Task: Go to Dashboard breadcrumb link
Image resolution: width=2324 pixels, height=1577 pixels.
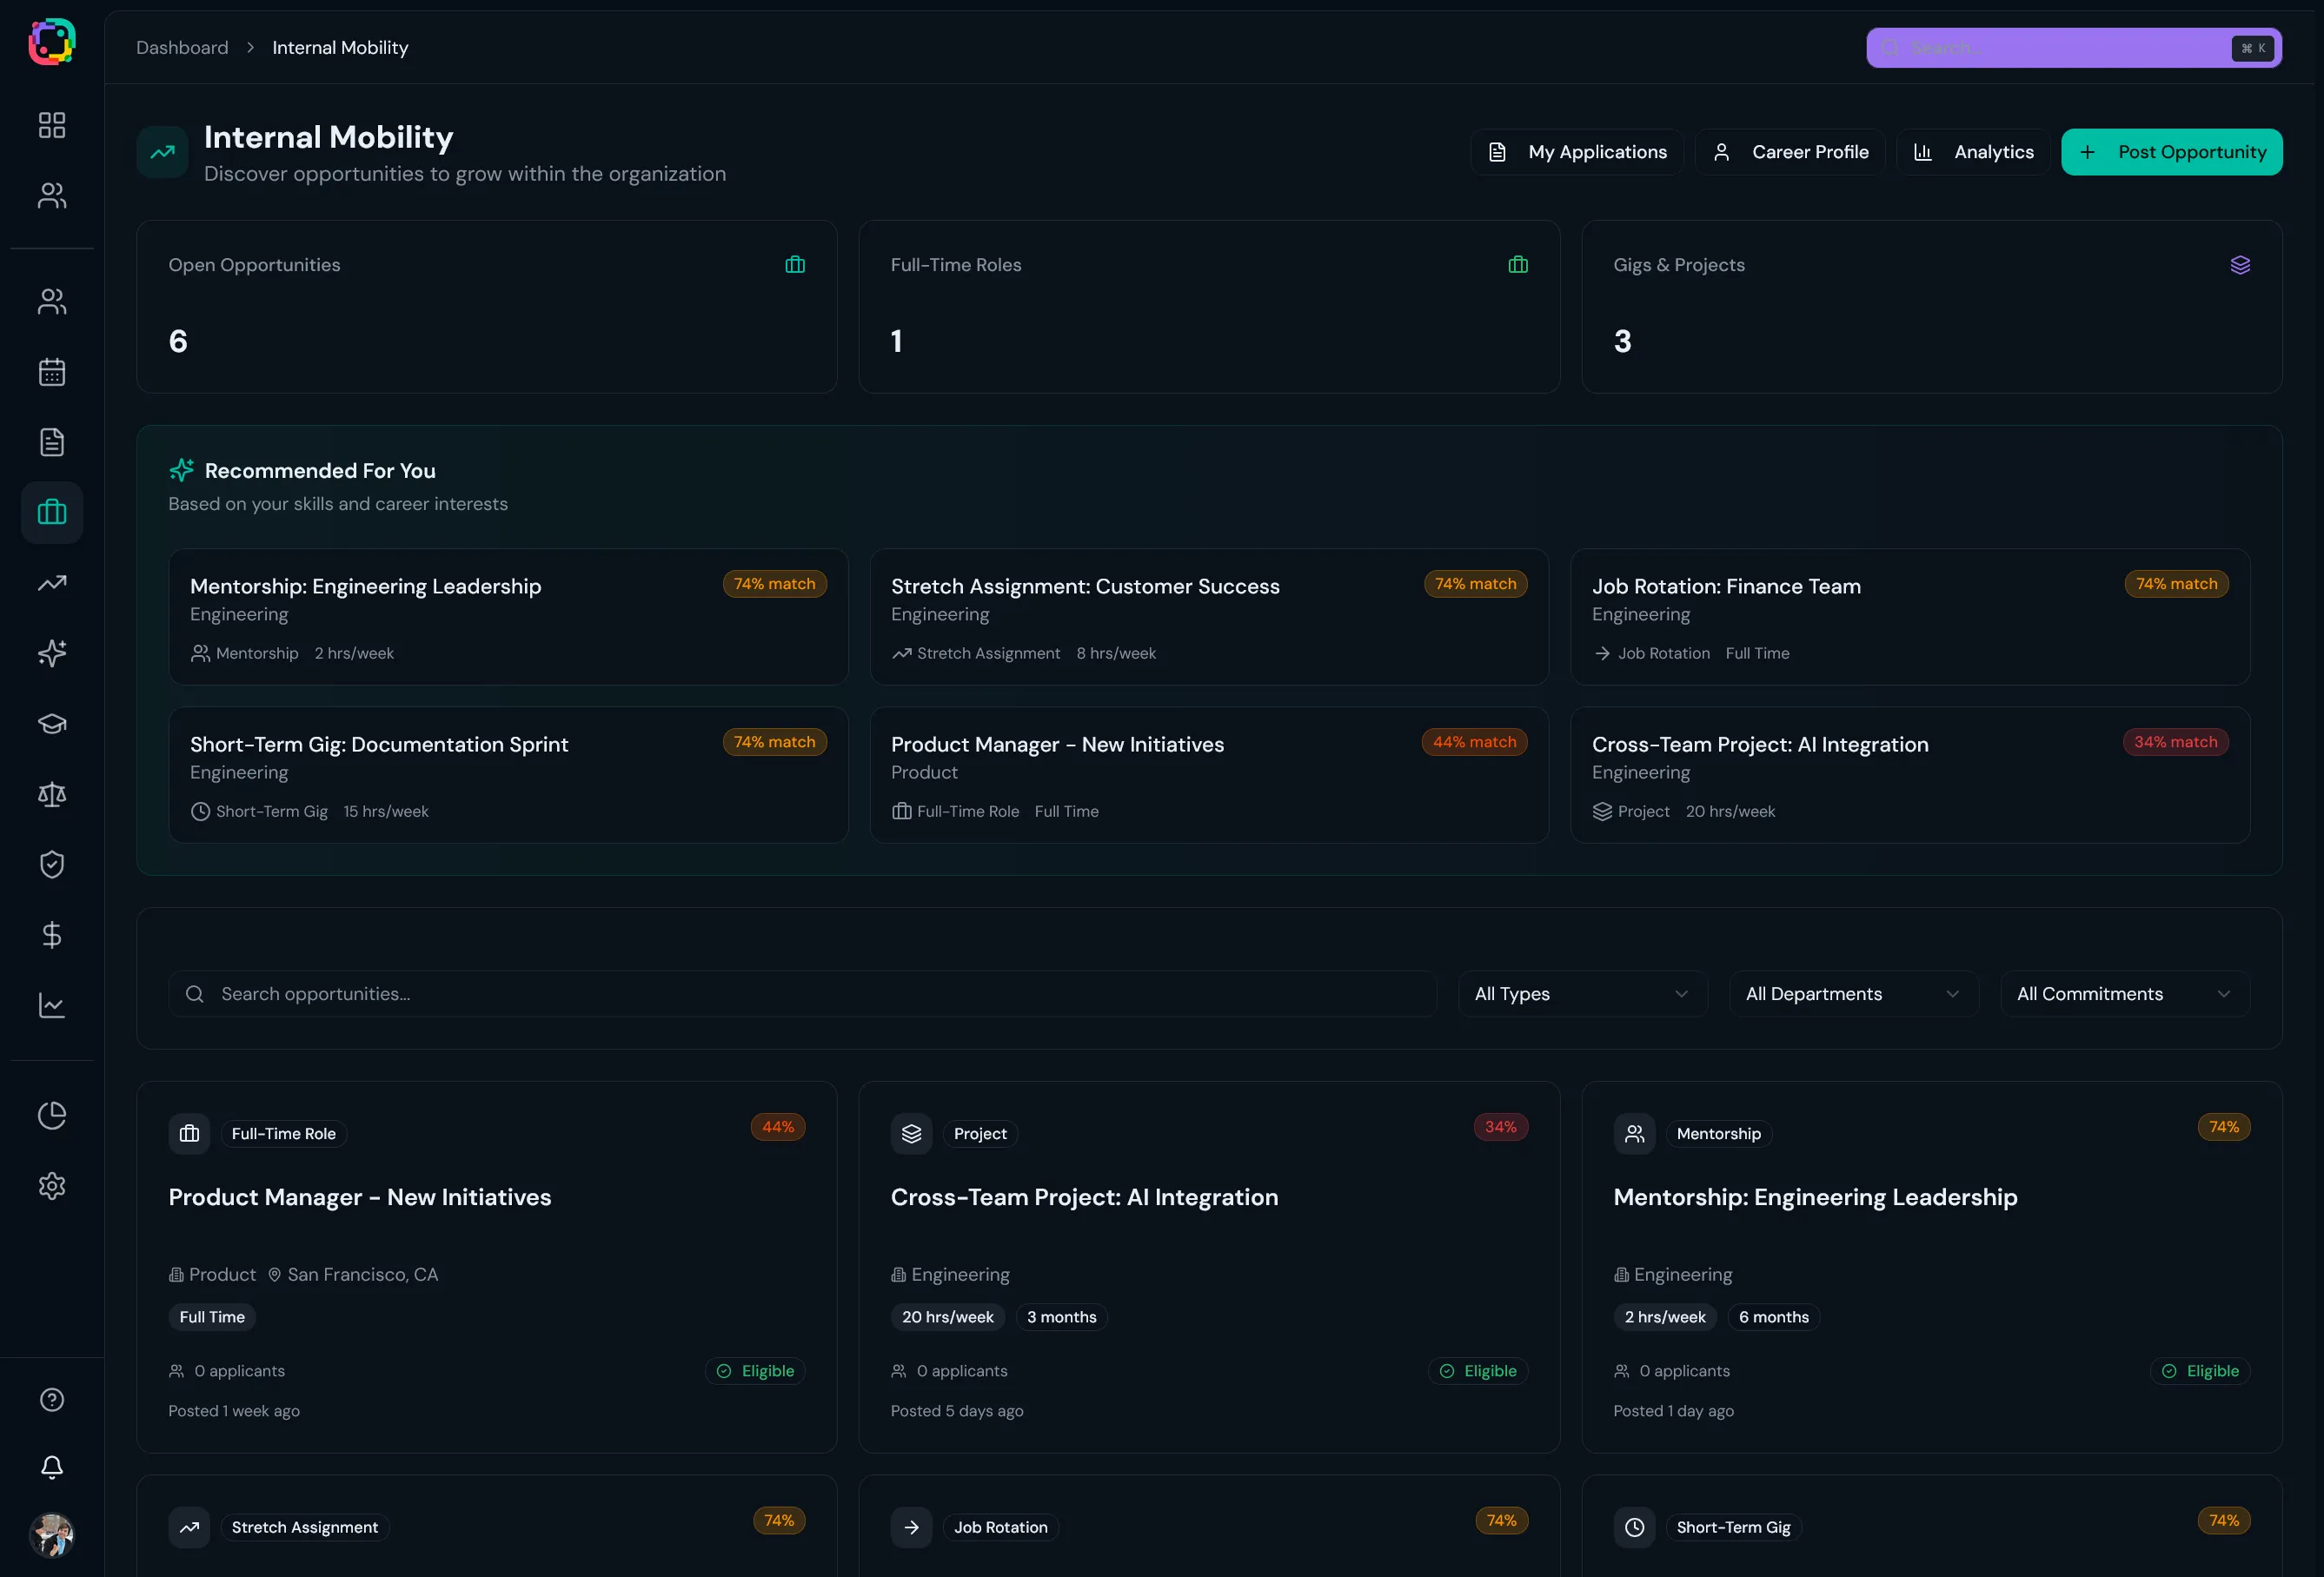Action: pyautogui.click(x=182, y=48)
